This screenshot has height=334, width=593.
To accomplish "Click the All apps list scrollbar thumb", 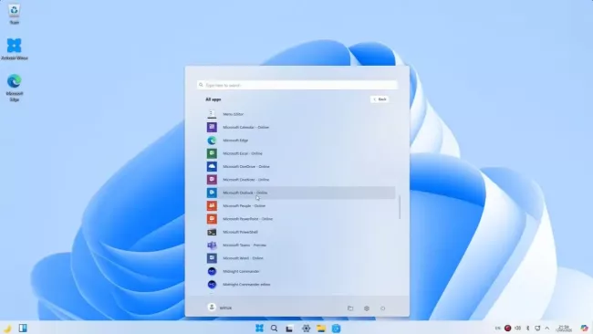I will pos(400,207).
